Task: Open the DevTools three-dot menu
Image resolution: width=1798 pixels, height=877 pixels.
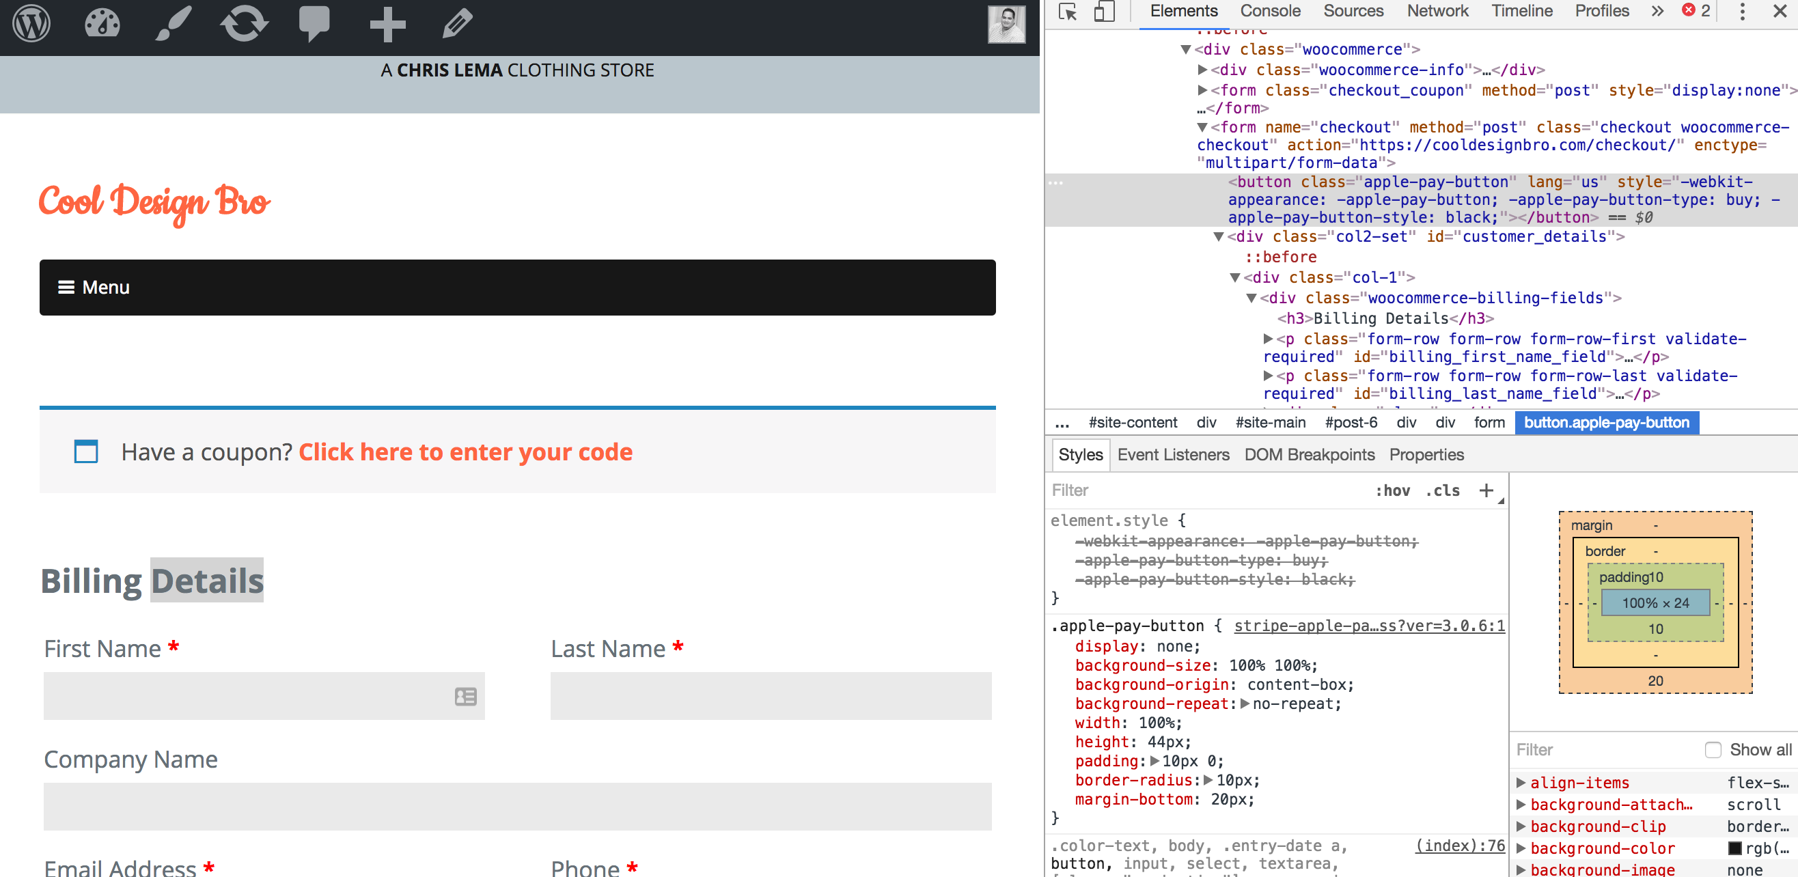Action: point(1742,12)
